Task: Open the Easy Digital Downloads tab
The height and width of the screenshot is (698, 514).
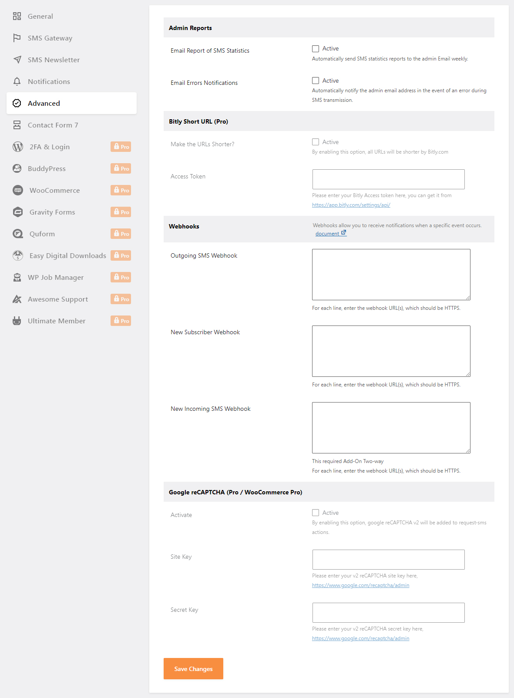Action: click(x=67, y=255)
